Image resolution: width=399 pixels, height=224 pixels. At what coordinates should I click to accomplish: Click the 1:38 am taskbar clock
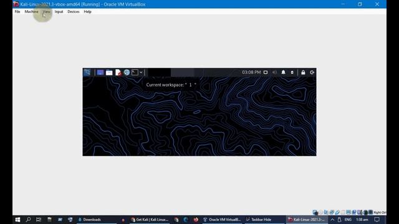pyautogui.click(x=362, y=220)
